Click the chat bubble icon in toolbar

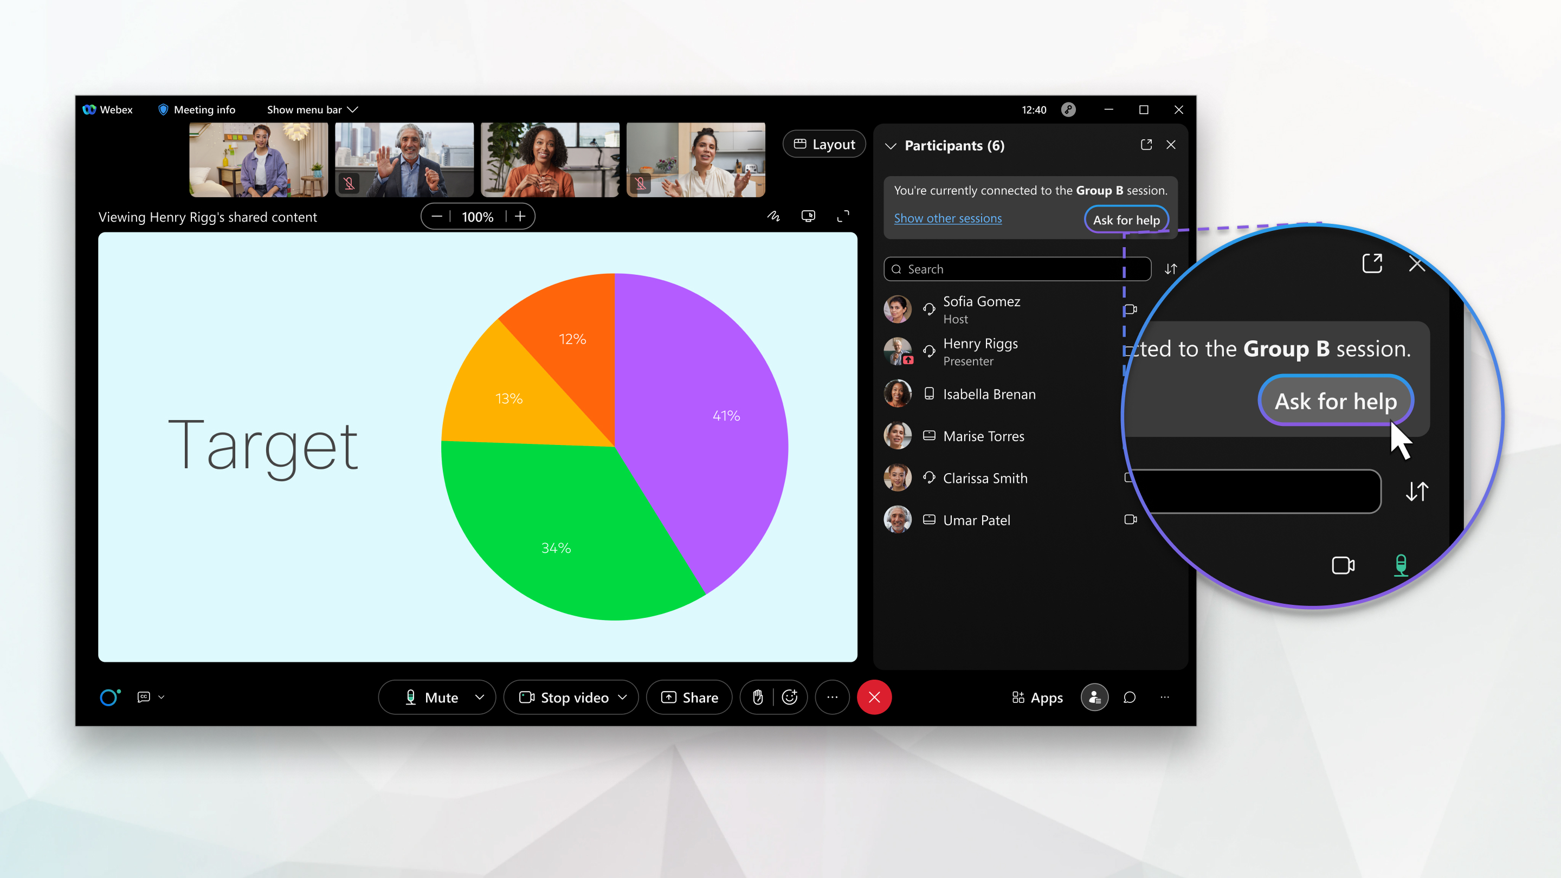1130,697
